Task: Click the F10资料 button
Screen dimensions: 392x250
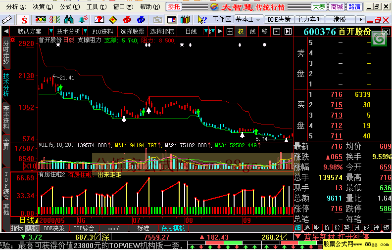Action: [103, 32]
